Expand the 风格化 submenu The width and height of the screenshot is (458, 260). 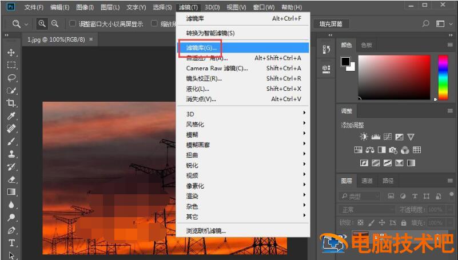[x=195, y=124]
